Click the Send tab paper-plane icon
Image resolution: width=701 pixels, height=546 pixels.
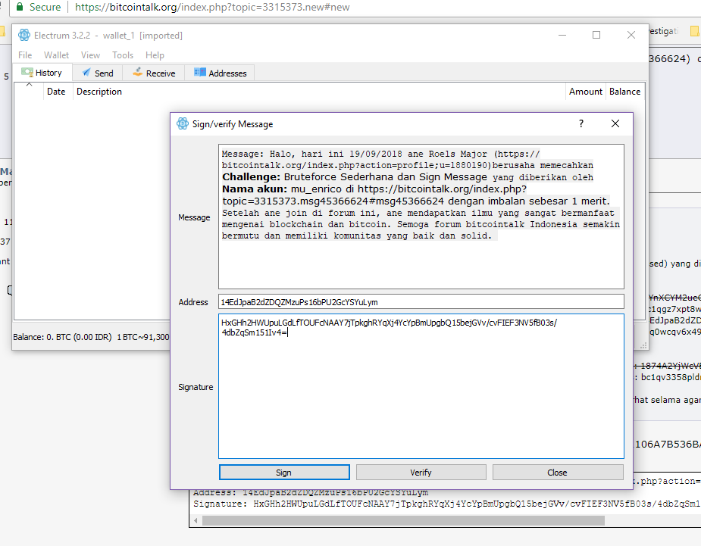coord(86,73)
